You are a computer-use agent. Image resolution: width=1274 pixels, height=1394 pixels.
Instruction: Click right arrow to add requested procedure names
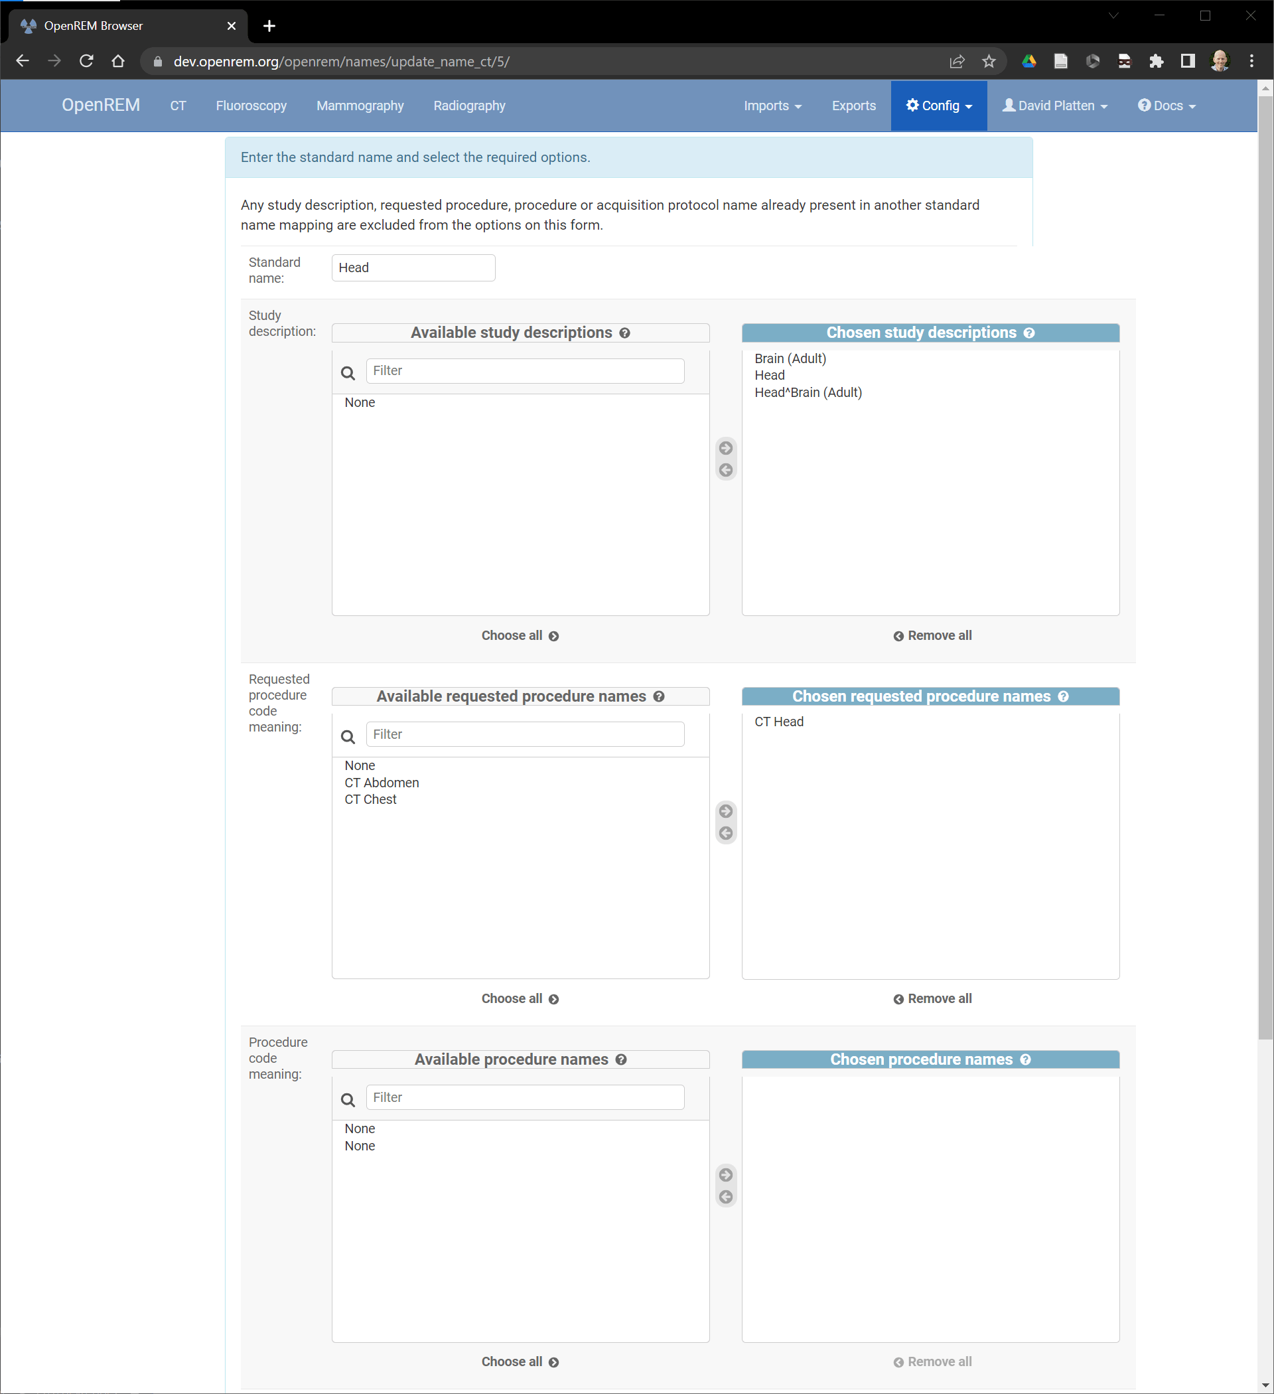pos(725,811)
